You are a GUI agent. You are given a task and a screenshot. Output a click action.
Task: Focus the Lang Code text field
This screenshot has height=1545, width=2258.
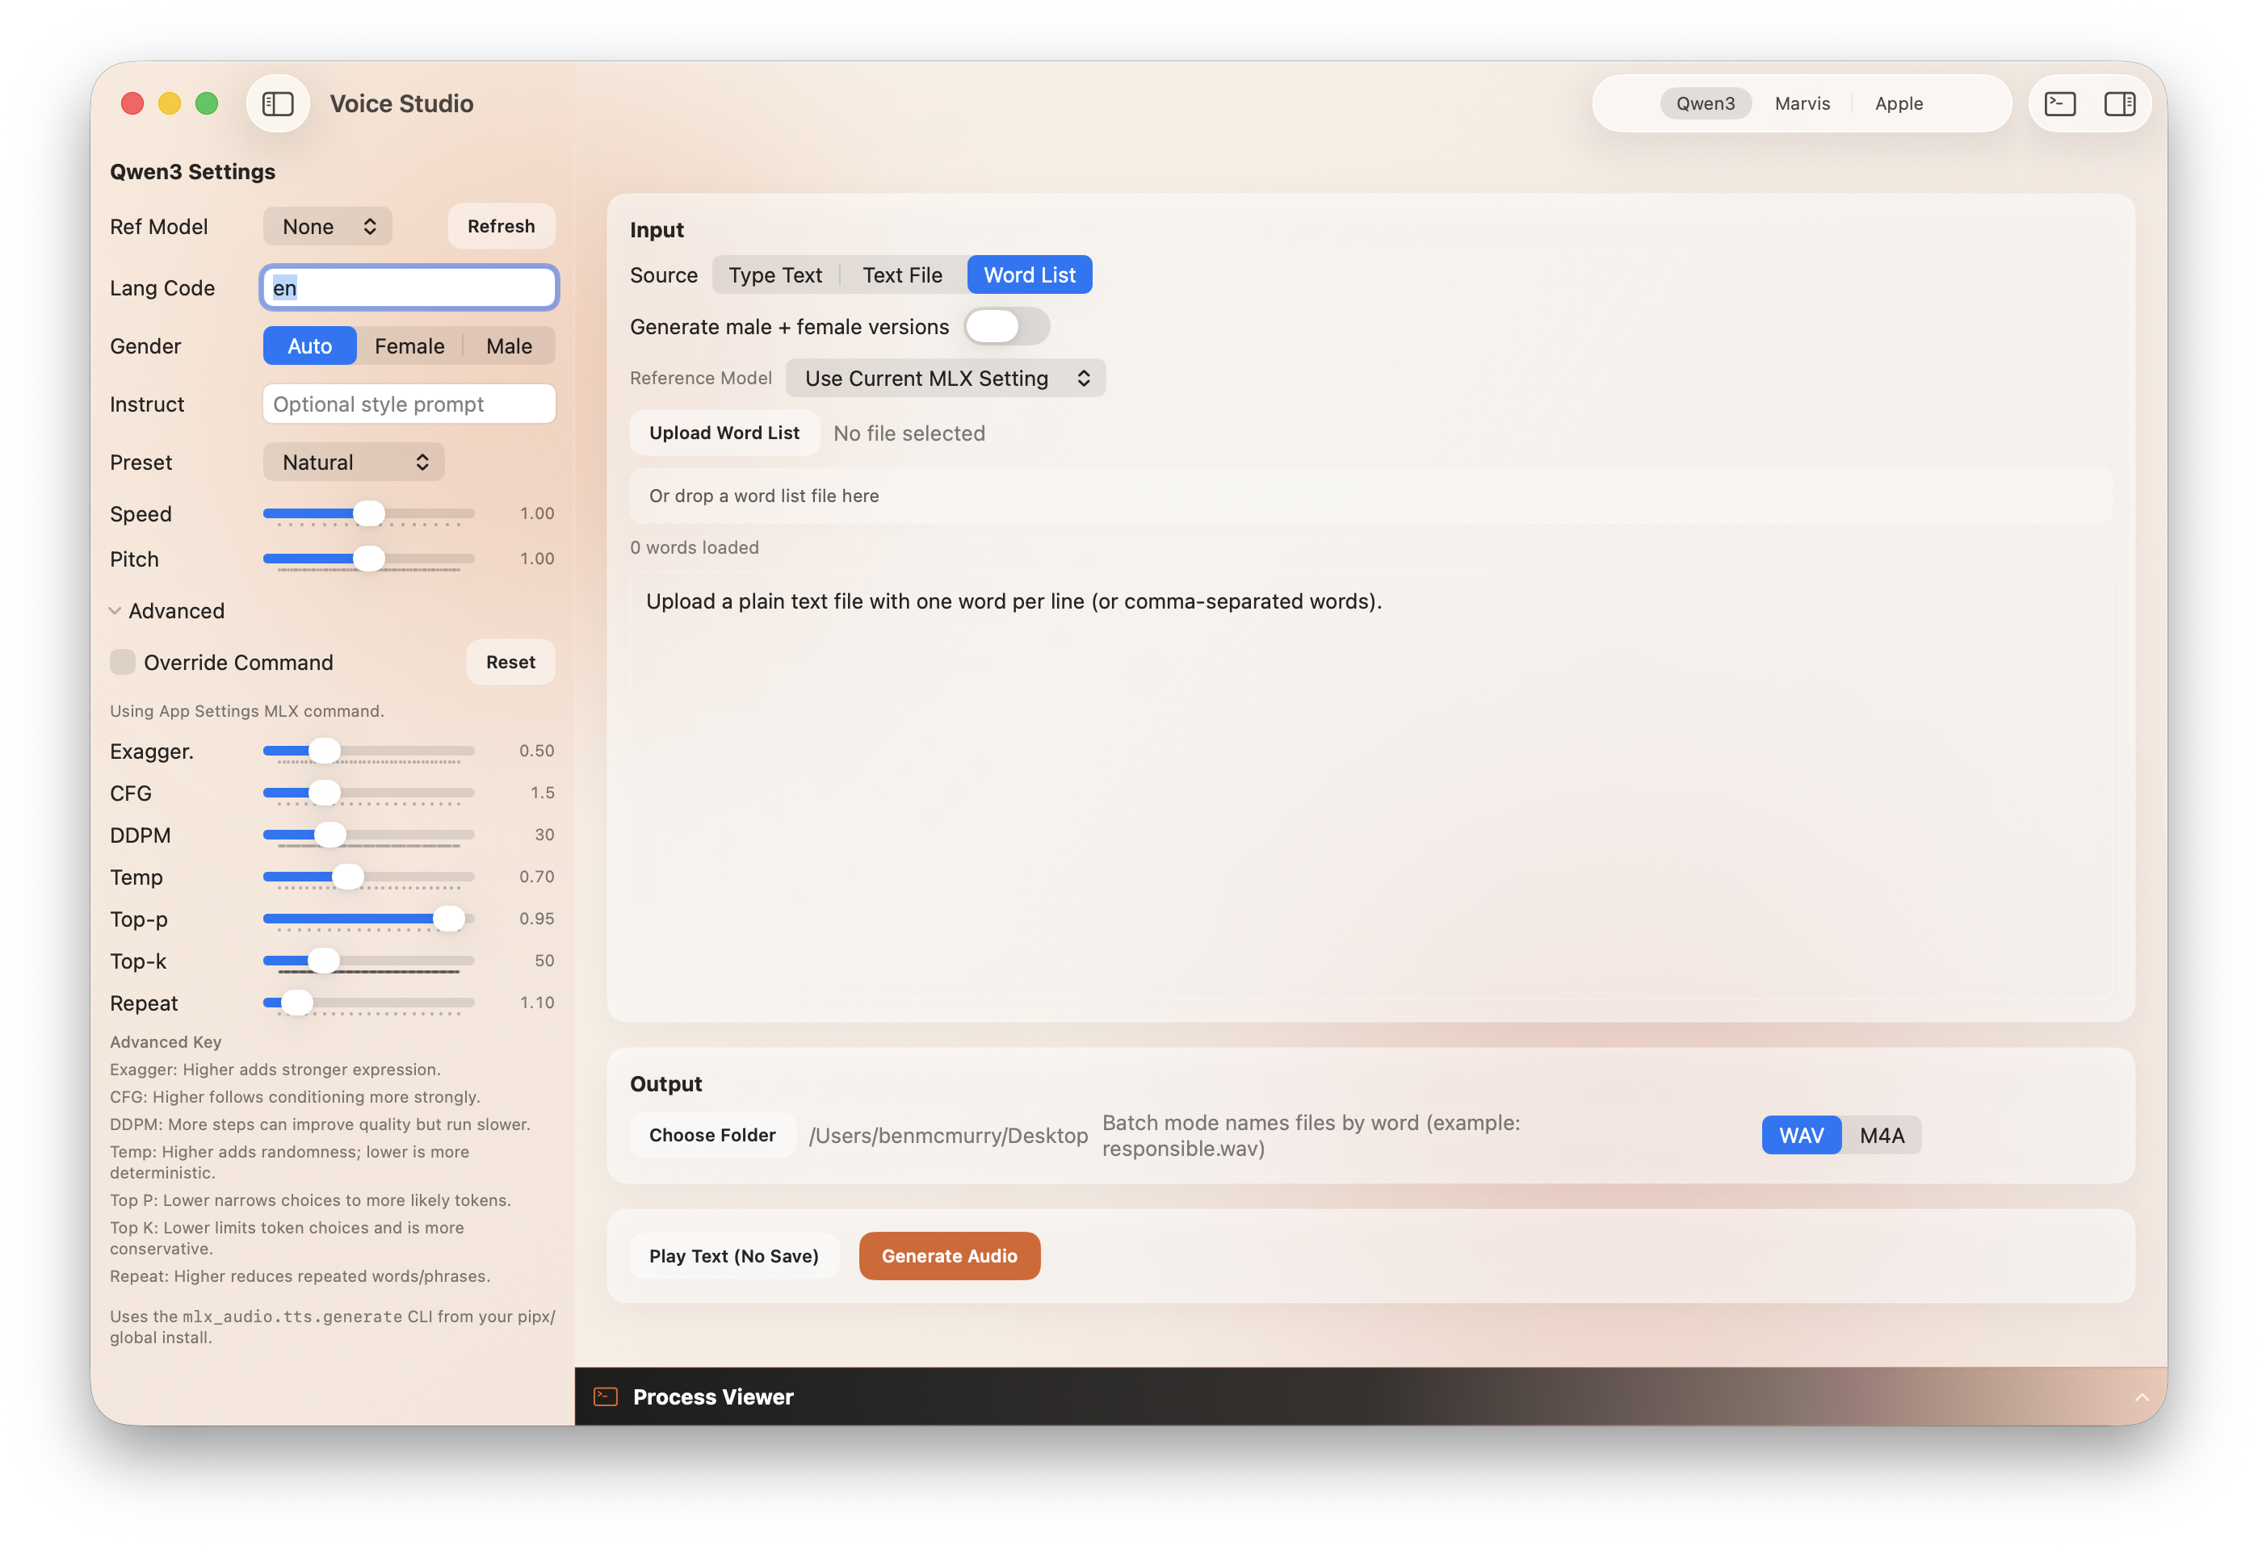[409, 287]
